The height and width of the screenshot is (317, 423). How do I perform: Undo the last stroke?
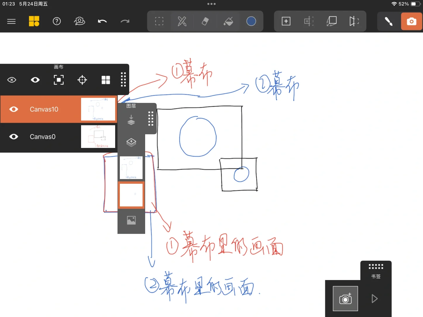[x=102, y=21]
